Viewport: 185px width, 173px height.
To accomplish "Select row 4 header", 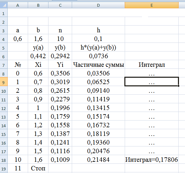I will [x=4, y=38].
